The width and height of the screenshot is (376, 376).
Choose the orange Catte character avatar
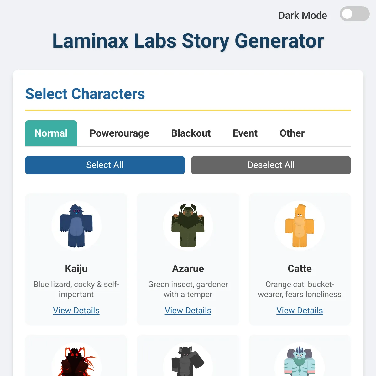click(x=300, y=226)
